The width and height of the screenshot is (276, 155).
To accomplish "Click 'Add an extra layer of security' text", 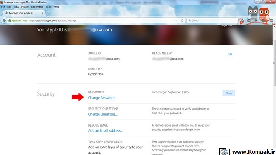I will tap(115, 150).
